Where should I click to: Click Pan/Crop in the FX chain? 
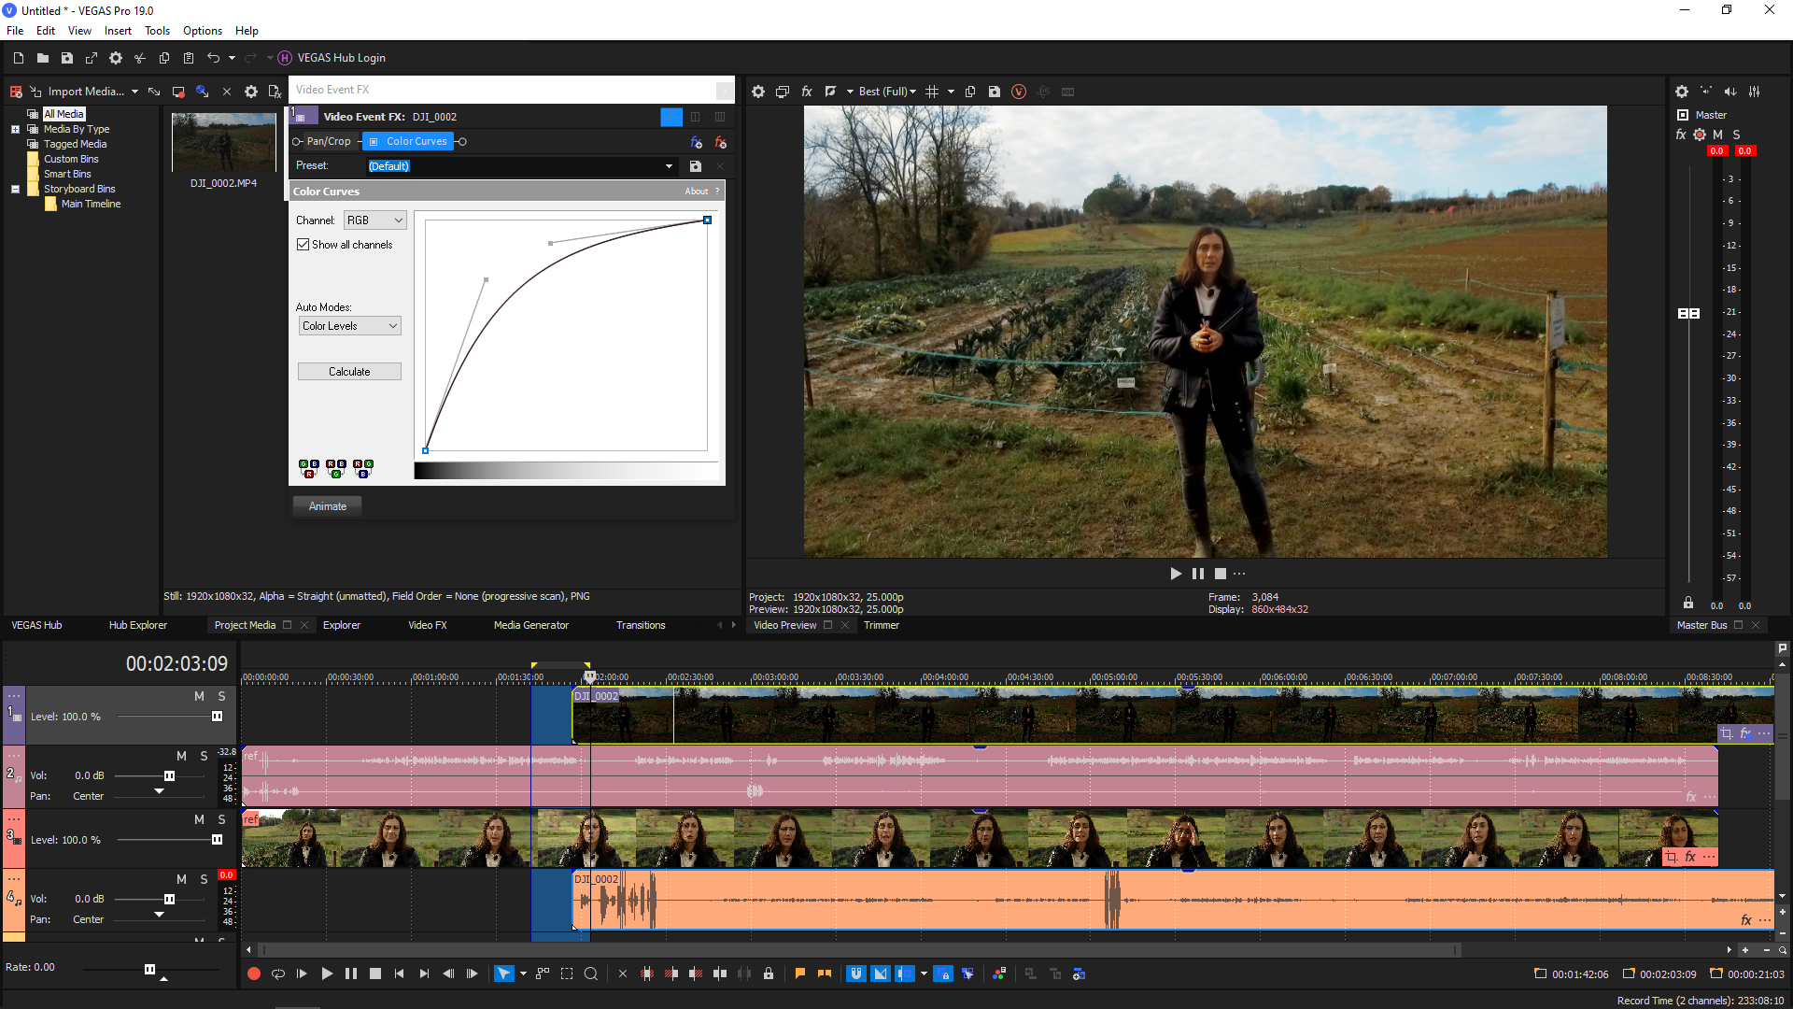click(x=329, y=141)
